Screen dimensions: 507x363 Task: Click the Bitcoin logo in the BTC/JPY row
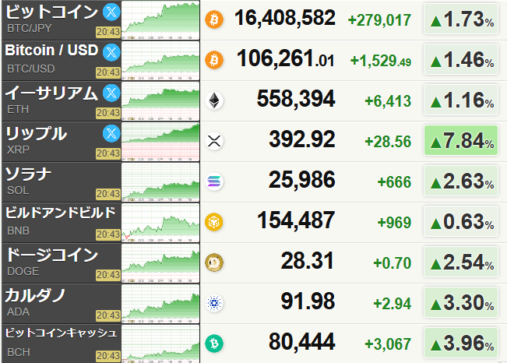213,19
